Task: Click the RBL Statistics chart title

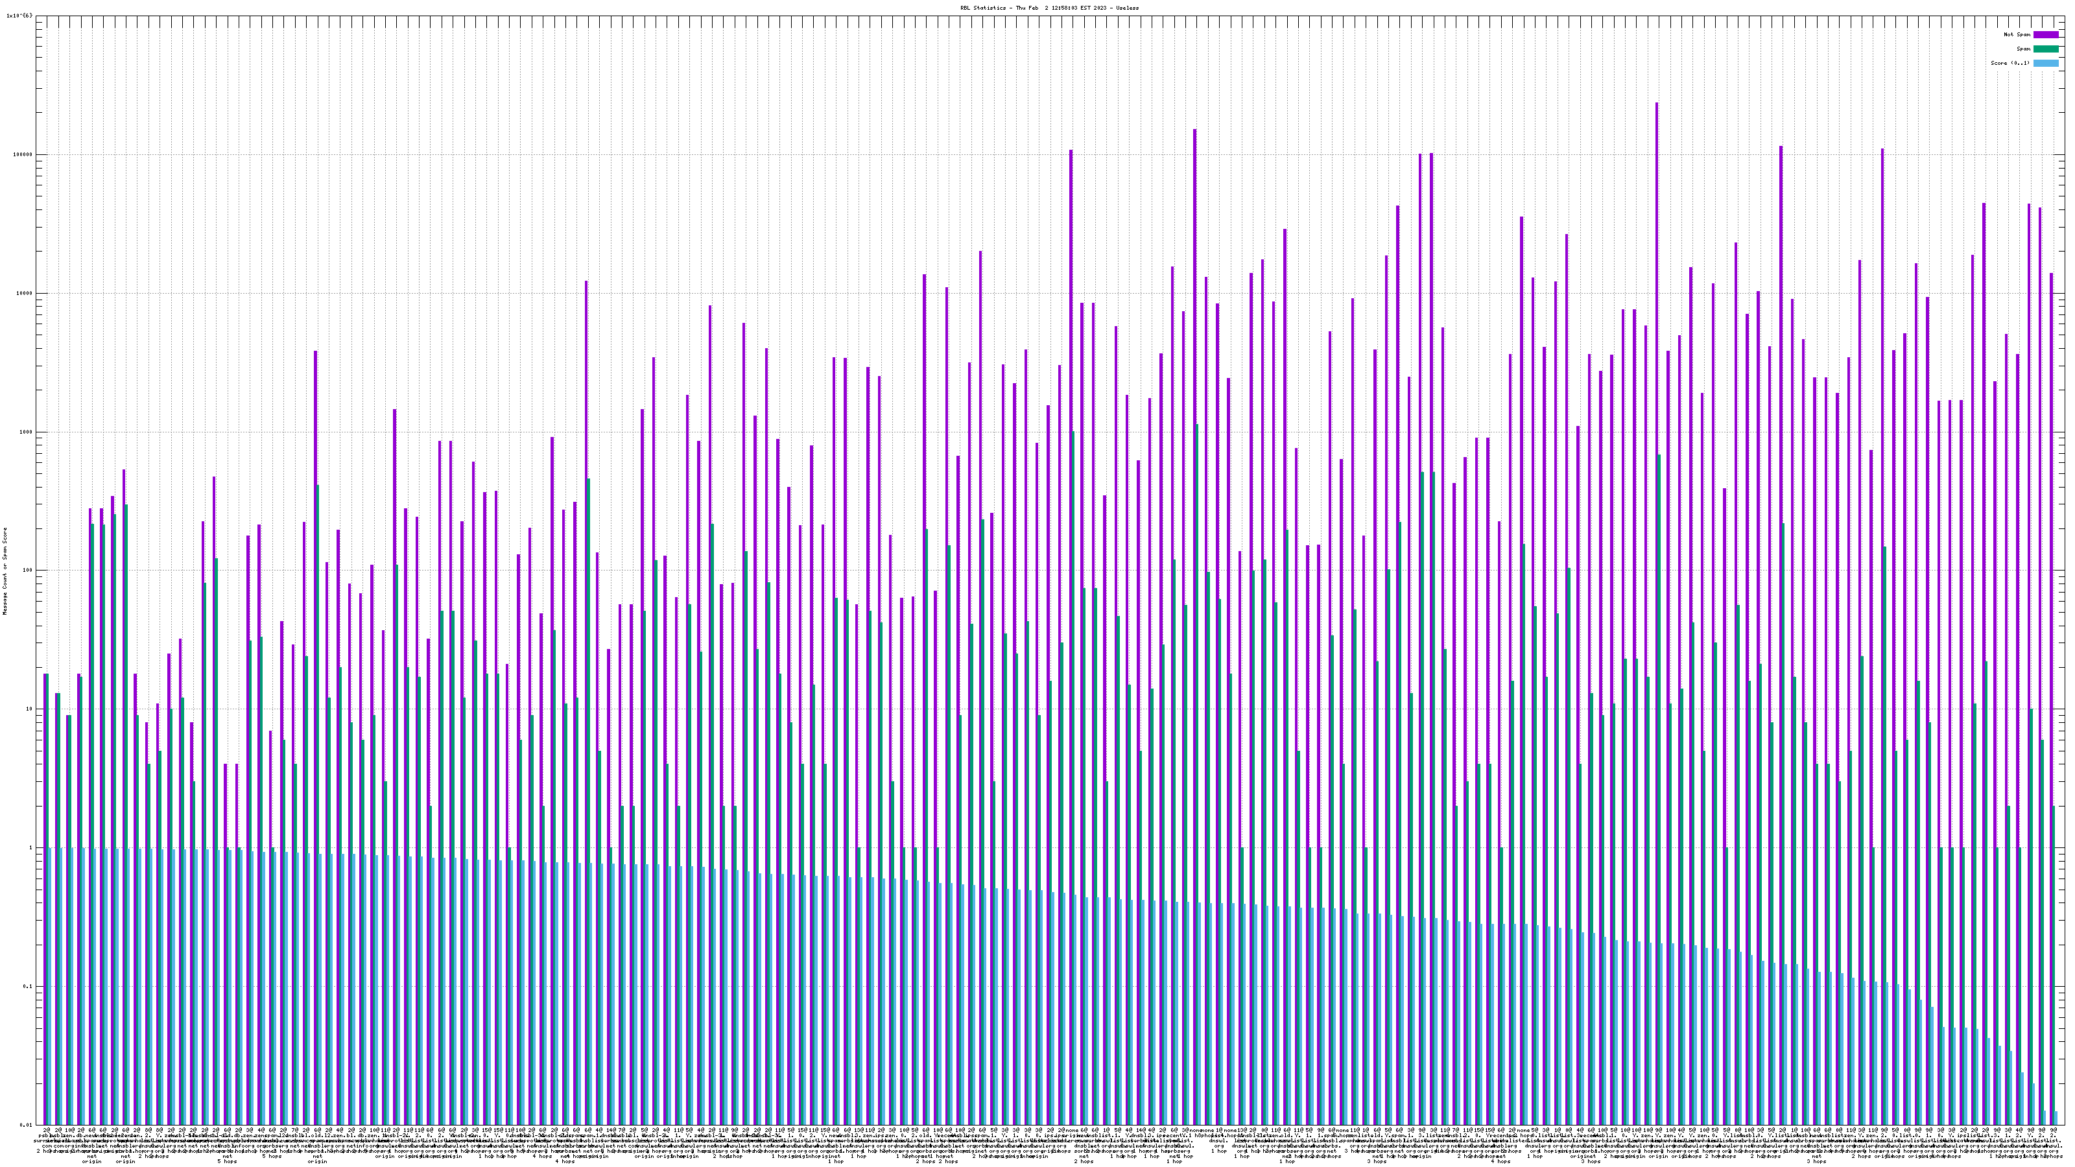Action: [1049, 8]
